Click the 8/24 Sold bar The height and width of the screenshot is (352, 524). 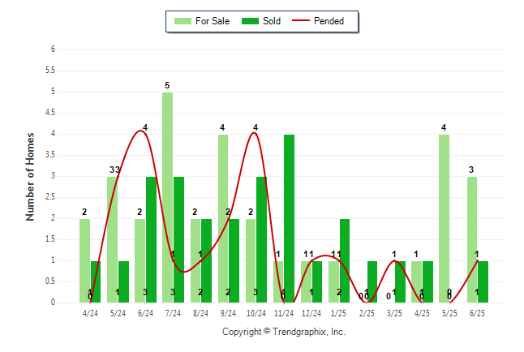[x=206, y=260]
